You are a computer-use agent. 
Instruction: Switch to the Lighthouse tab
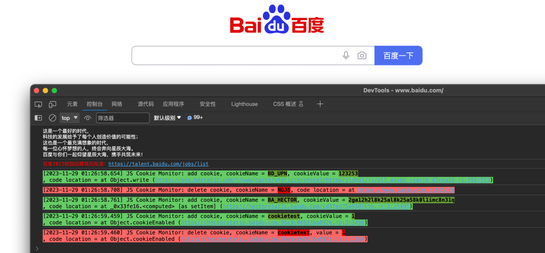(244, 104)
